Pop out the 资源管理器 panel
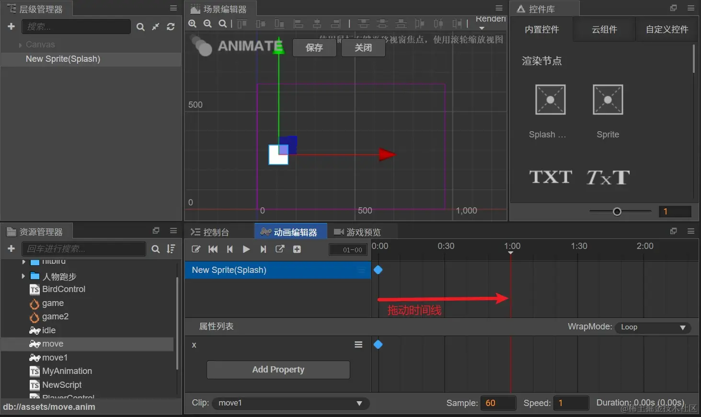The height and width of the screenshot is (417, 701). point(156,231)
